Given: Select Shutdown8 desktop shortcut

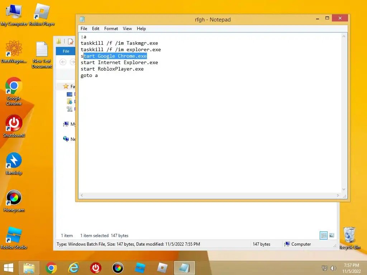Looking at the screenshot, I should click(14, 126).
